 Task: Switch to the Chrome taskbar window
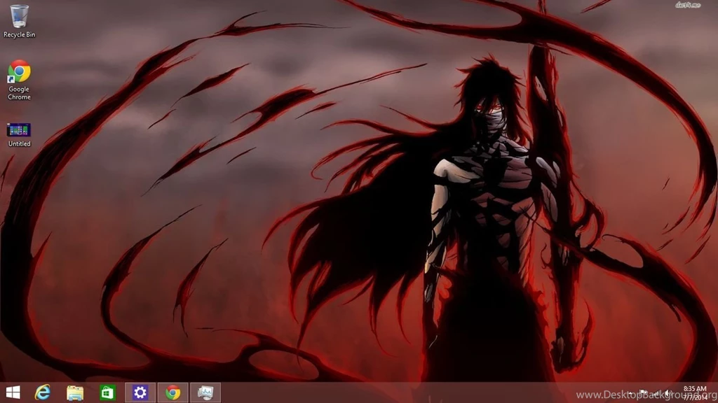tap(172, 393)
